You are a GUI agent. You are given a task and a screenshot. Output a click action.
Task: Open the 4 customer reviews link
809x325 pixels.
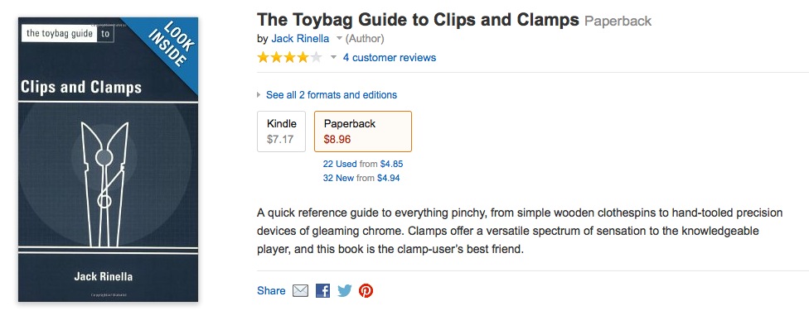(x=390, y=58)
